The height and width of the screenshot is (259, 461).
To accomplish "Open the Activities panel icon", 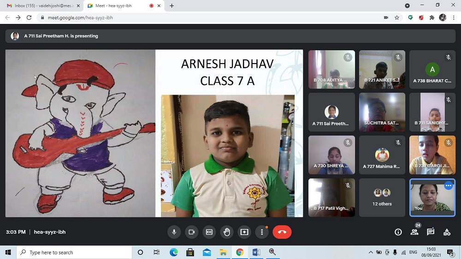I will 447,232.
